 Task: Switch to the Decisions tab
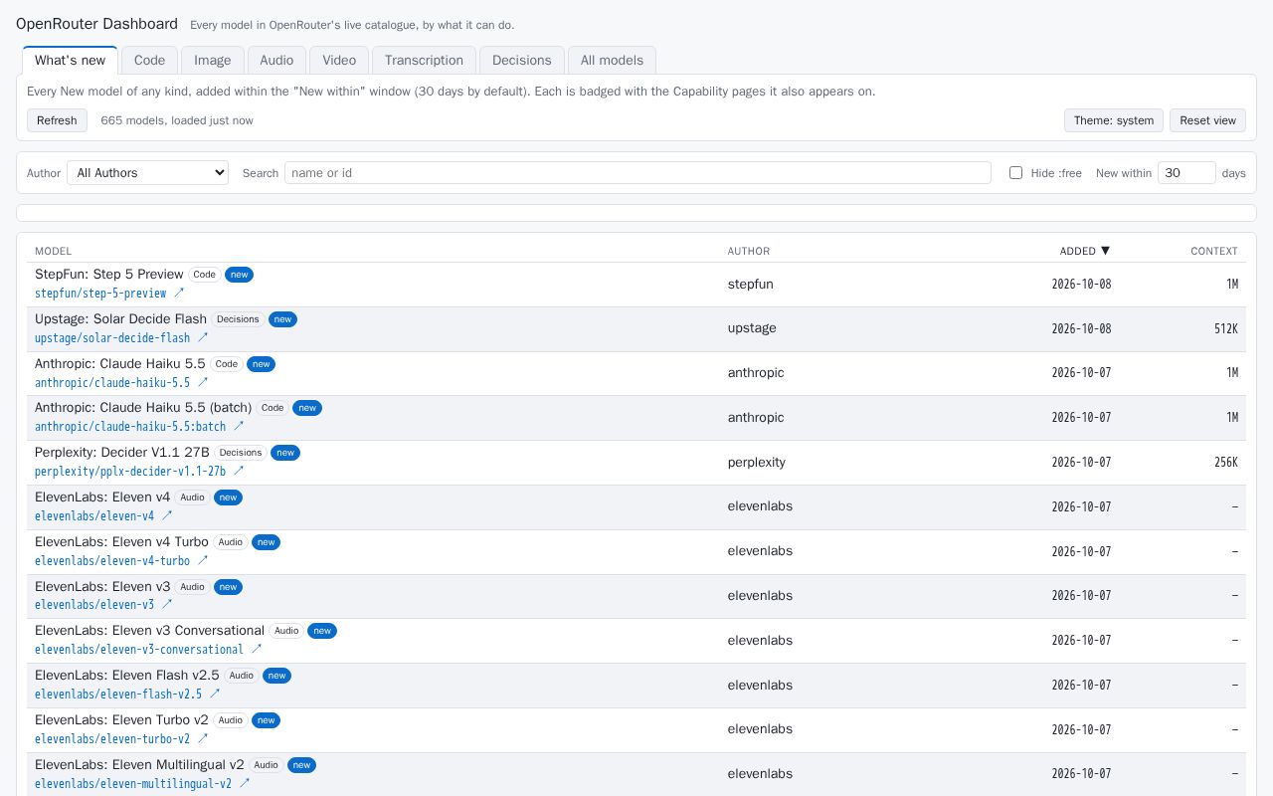(522, 60)
